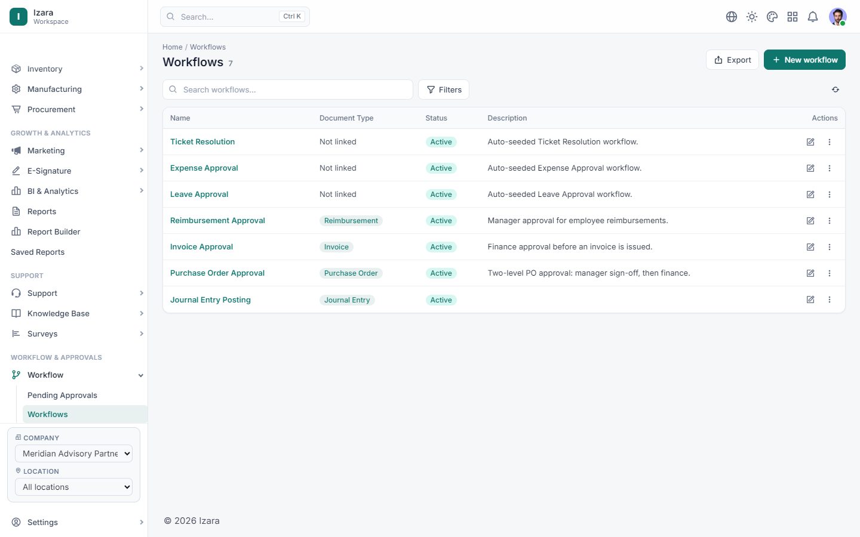The image size is (860, 537).
Task: Open the Ticket Resolution link
Action: [x=202, y=142]
